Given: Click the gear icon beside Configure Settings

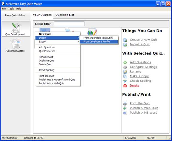Looking at the screenshot, I should 125,67.
